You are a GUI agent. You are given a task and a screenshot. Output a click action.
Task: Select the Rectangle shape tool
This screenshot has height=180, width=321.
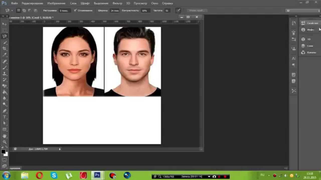point(5,129)
